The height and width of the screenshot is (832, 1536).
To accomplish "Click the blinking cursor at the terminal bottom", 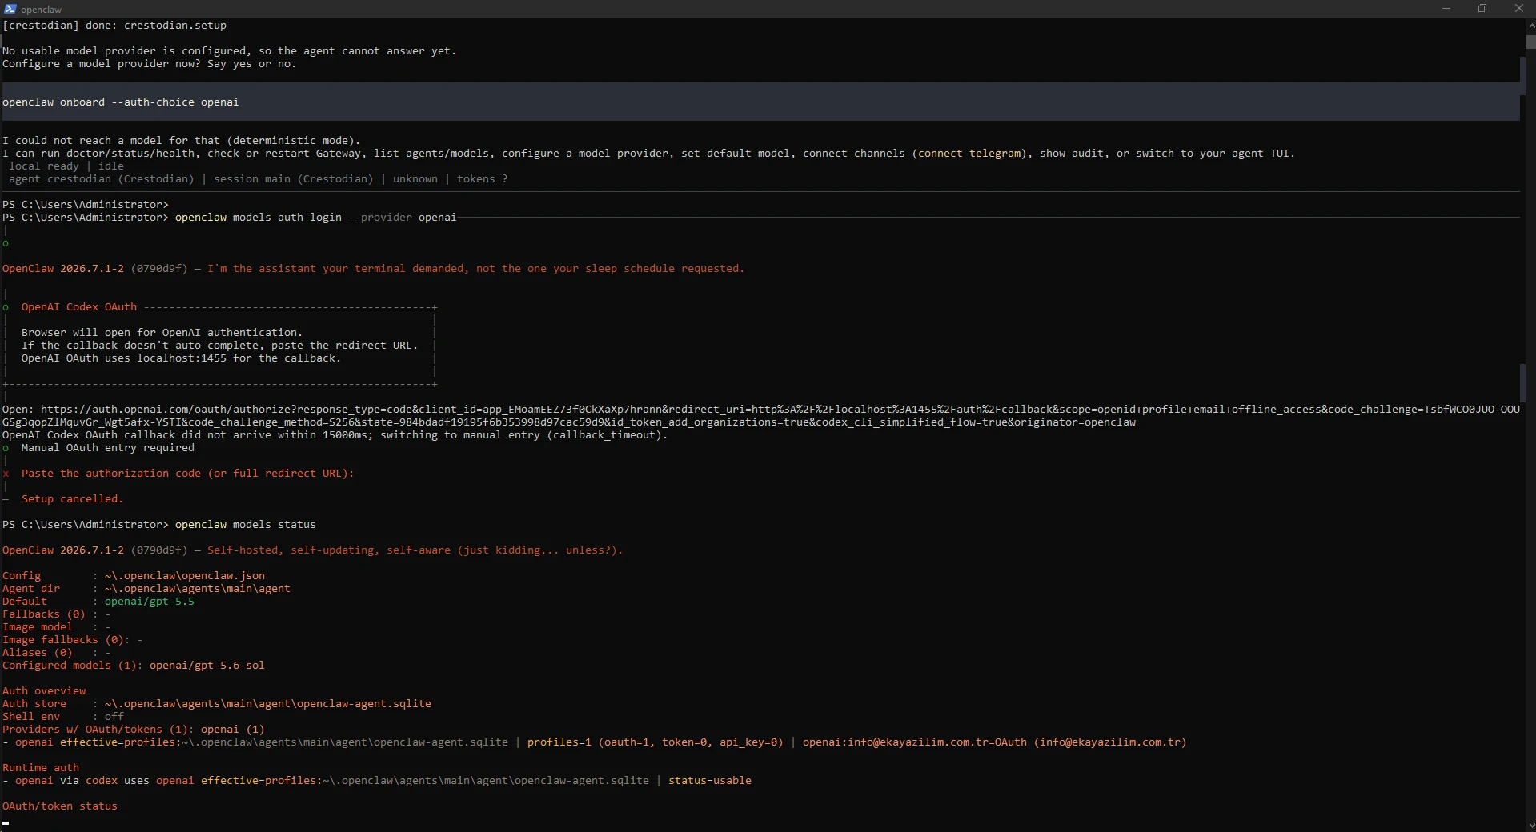I will (6, 822).
